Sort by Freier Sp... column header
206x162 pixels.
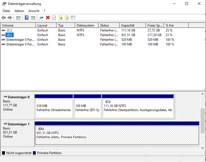155,25
